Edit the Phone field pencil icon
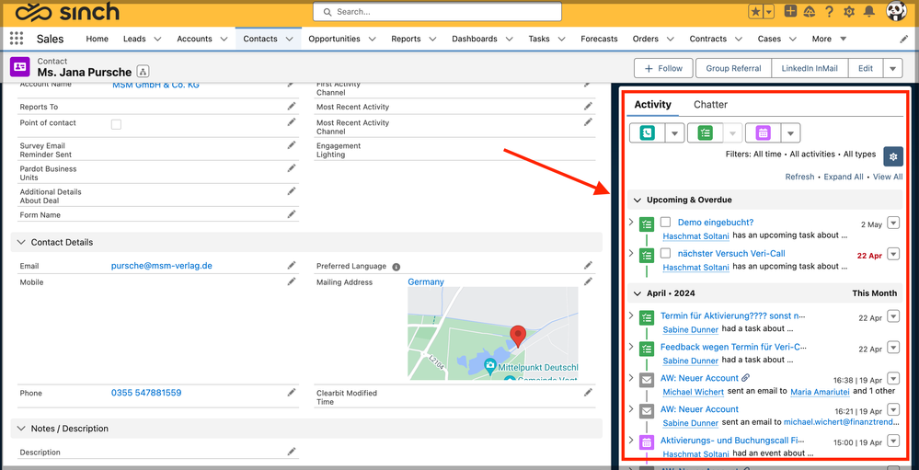Viewport: 919px width, 470px height. [292, 392]
